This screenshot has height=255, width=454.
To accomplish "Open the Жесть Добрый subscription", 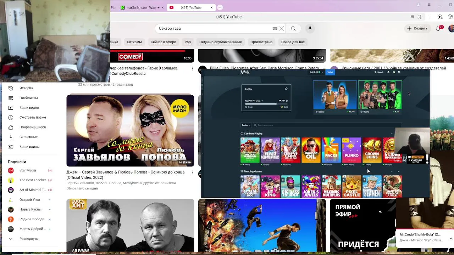I will coord(33,229).
